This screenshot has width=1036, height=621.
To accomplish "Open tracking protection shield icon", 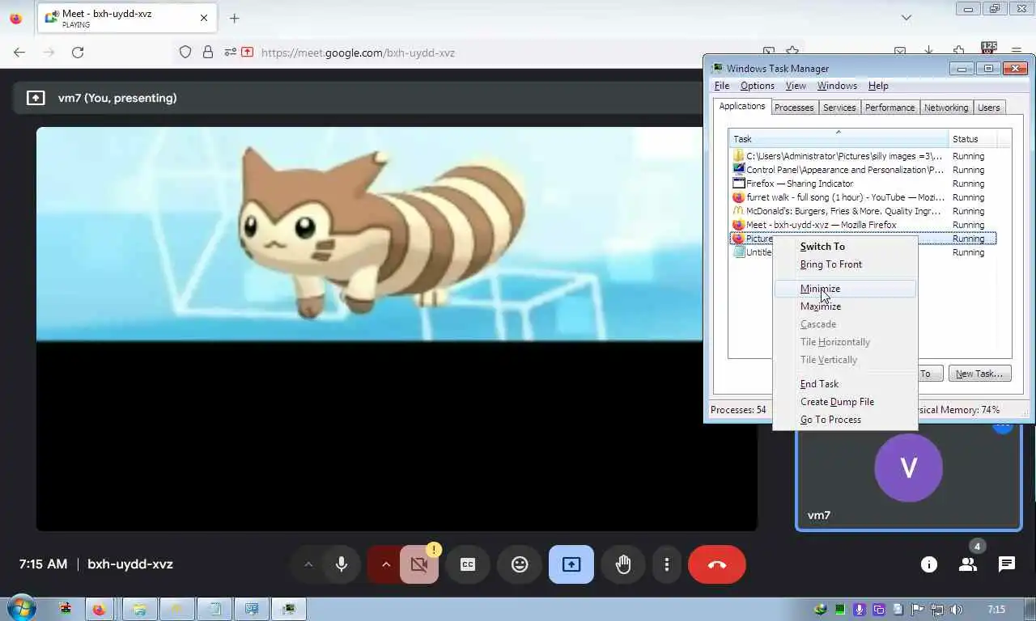I will pyautogui.click(x=185, y=53).
